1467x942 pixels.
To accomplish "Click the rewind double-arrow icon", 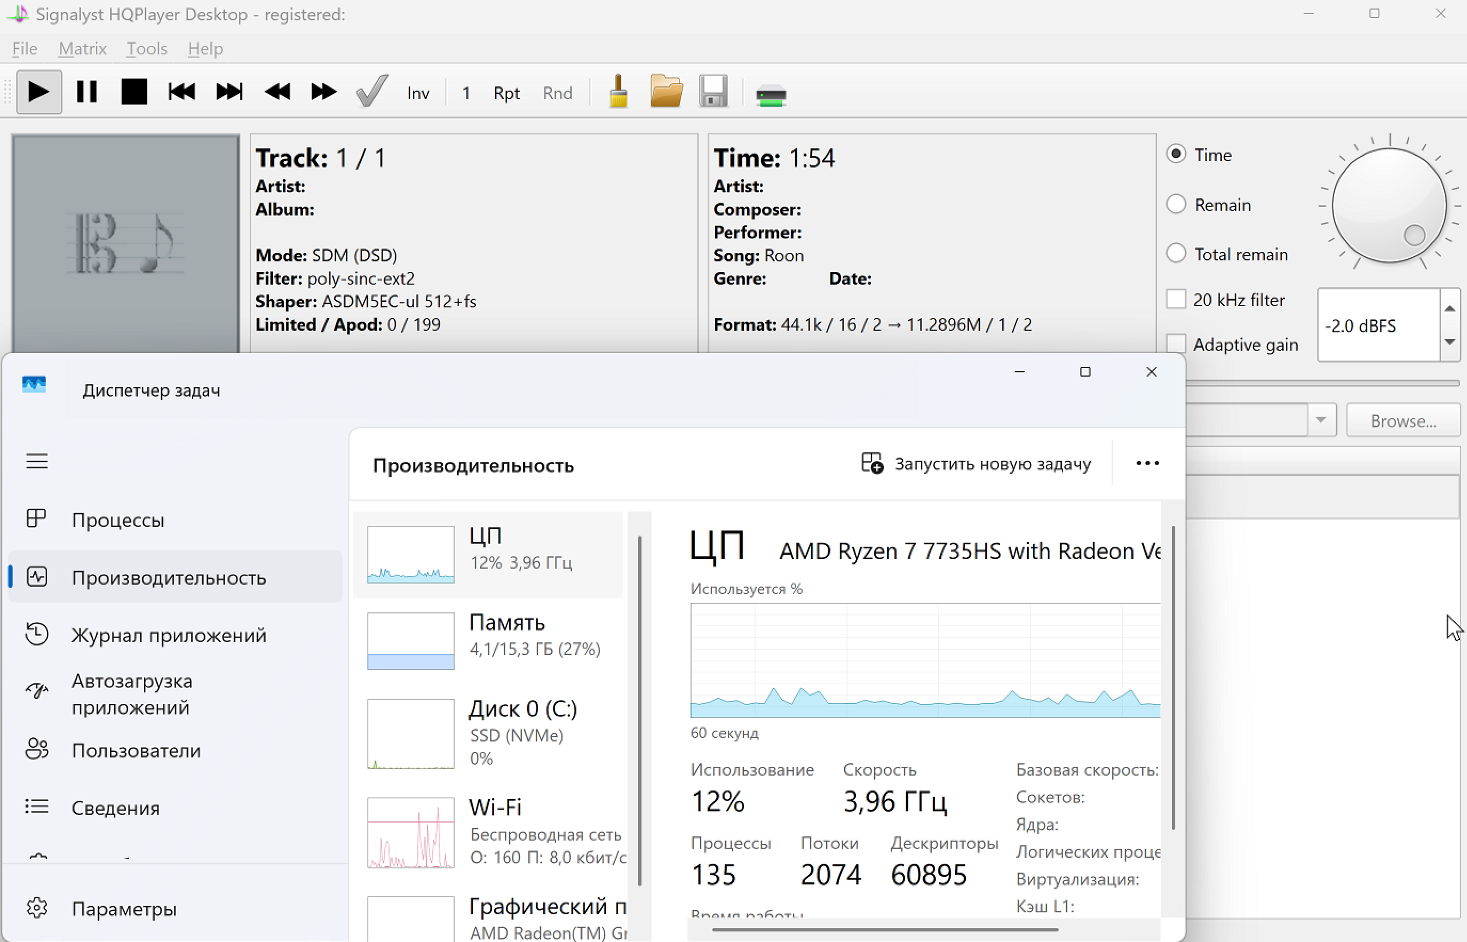I will click(x=277, y=92).
